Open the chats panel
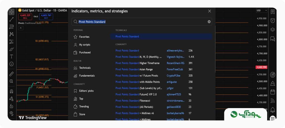 (x=273, y=39)
